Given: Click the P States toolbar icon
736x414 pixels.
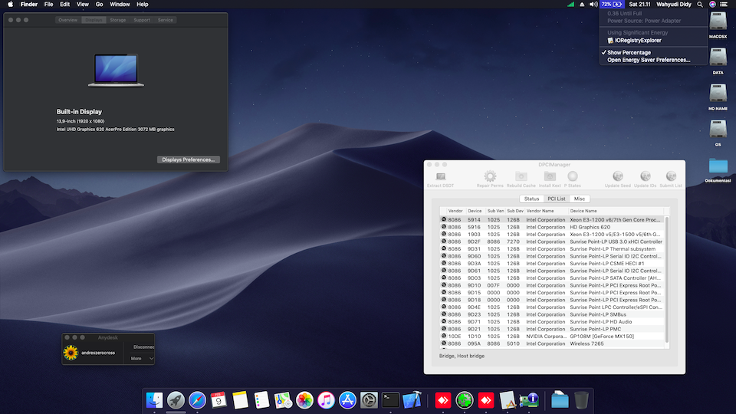Looking at the screenshot, I should pos(573,176).
